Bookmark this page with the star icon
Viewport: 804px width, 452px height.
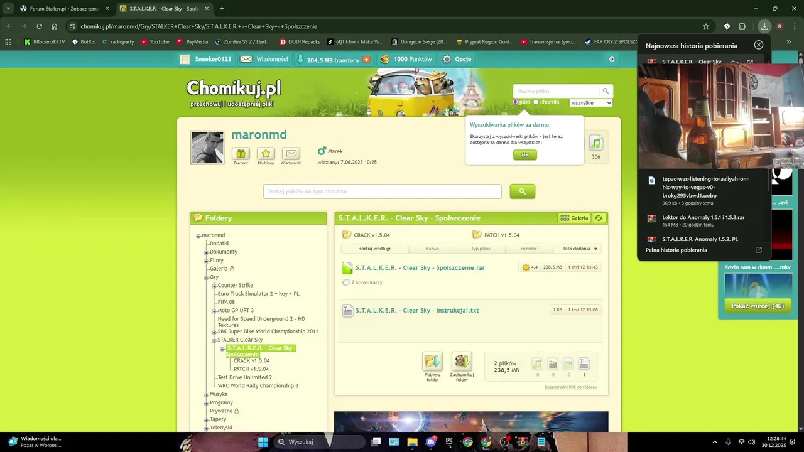pos(706,26)
